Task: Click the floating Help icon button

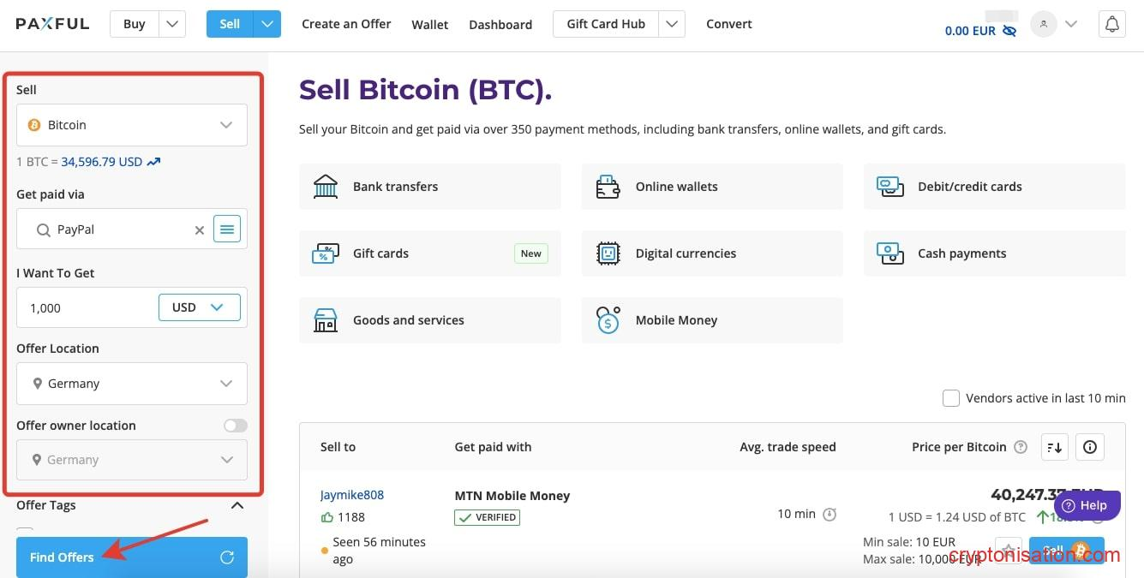Action: click(x=1086, y=504)
